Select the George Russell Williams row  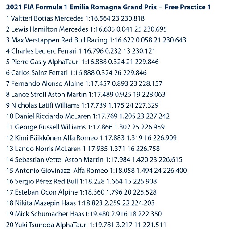85,127
